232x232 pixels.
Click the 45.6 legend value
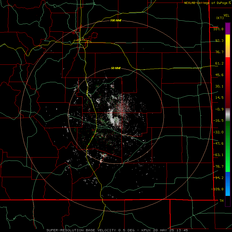click(219, 75)
